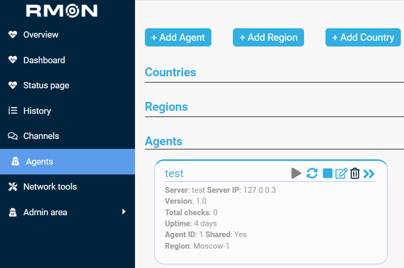Click the RMON logo

(62, 11)
